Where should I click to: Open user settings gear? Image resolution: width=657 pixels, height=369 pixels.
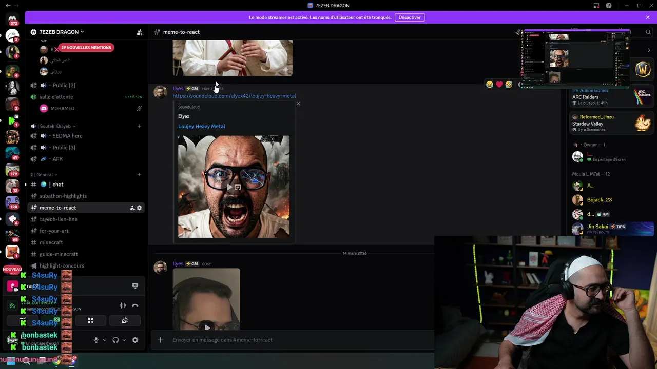point(135,340)
